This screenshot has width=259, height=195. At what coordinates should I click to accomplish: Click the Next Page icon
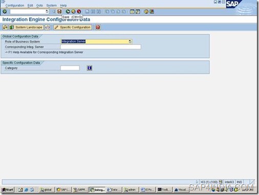pyautogui.click(x=118, y=11)
